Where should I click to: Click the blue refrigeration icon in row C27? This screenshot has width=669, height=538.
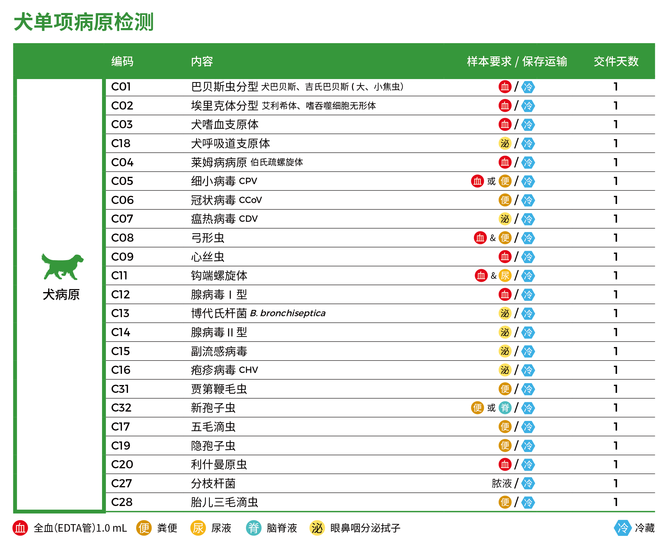point(528,483)
